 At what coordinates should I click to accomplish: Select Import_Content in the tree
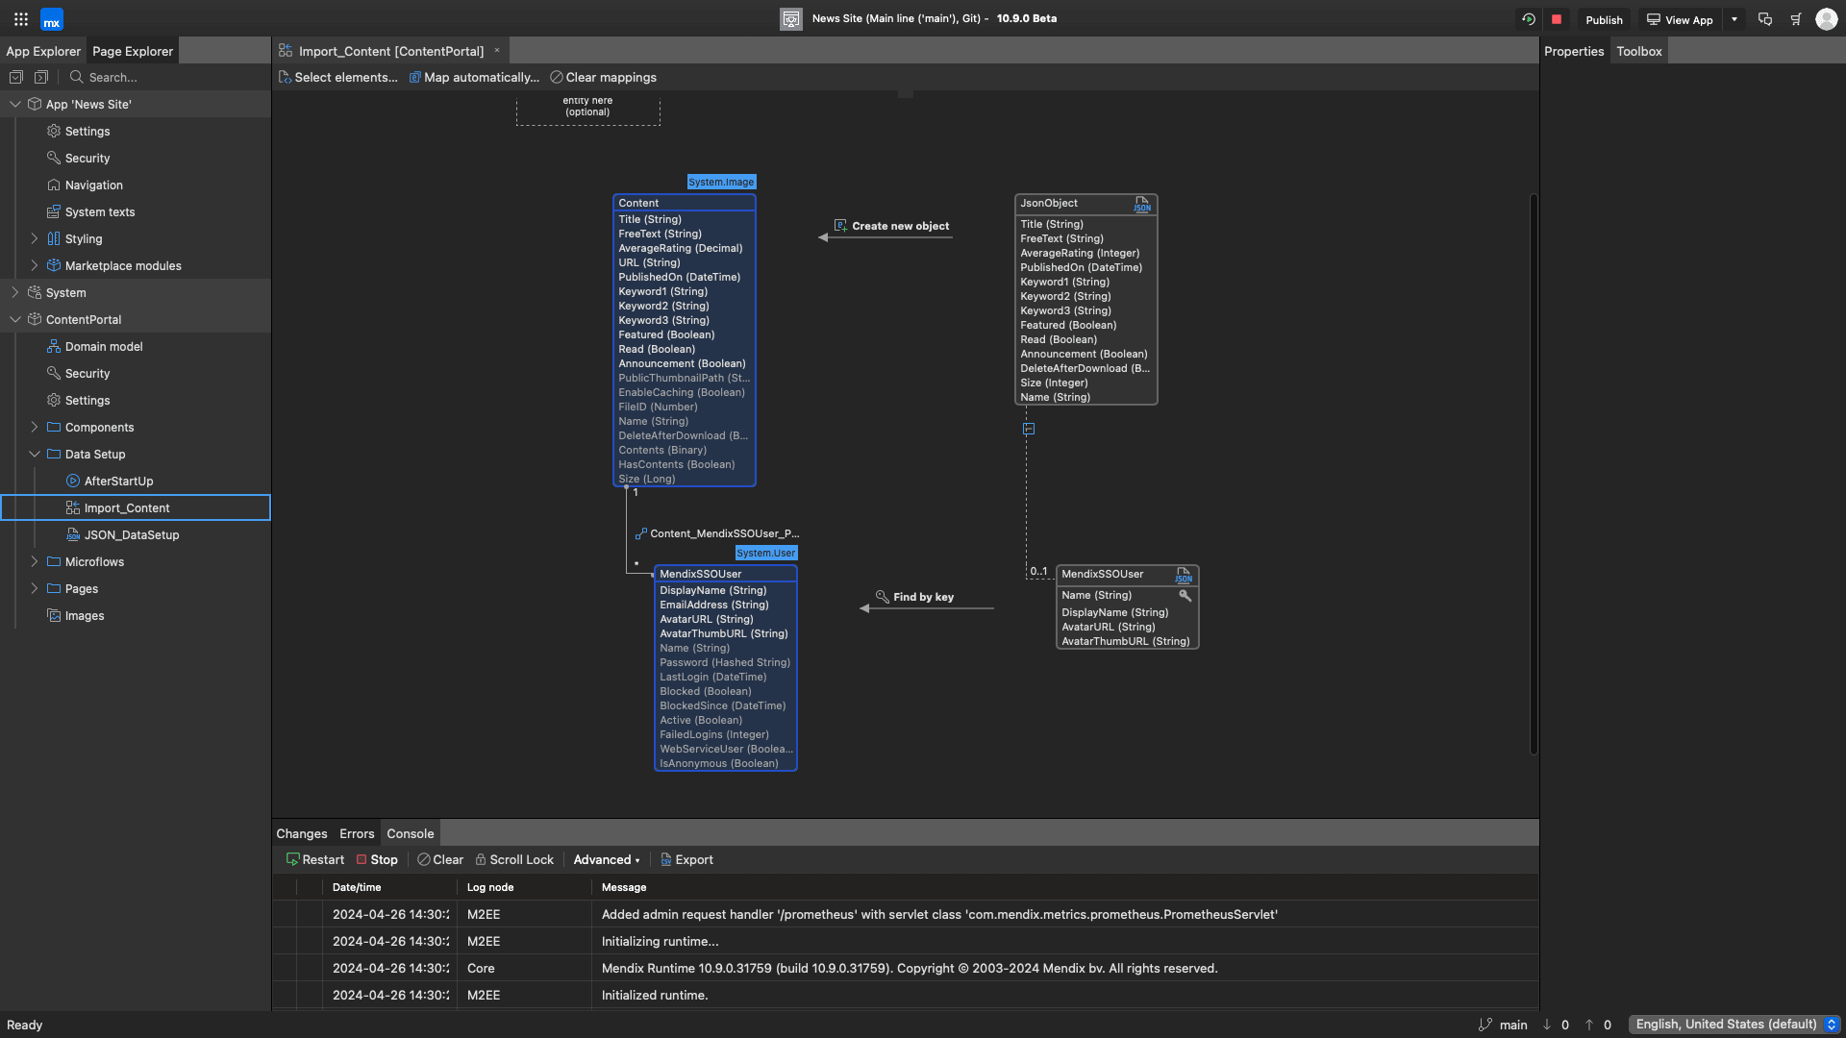click(136, 507)
